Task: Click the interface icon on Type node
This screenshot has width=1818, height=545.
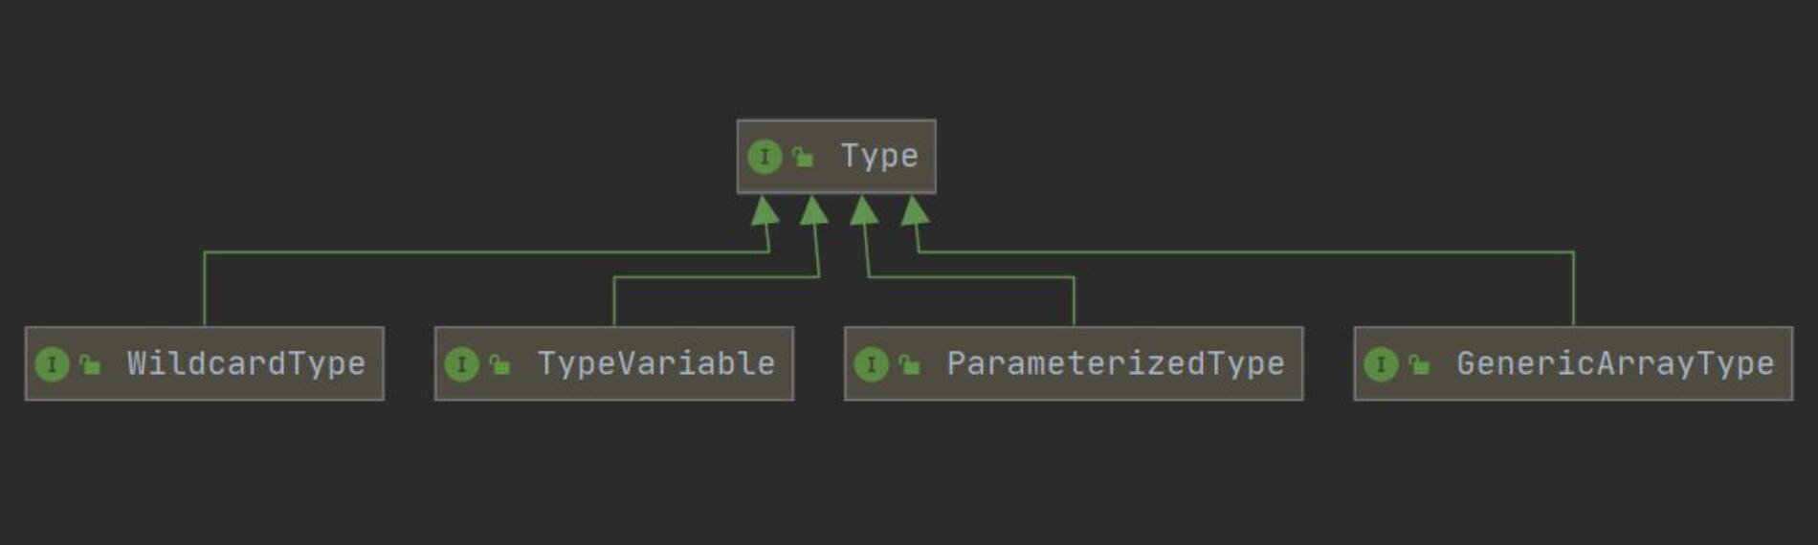Action: tap(765, 157)
